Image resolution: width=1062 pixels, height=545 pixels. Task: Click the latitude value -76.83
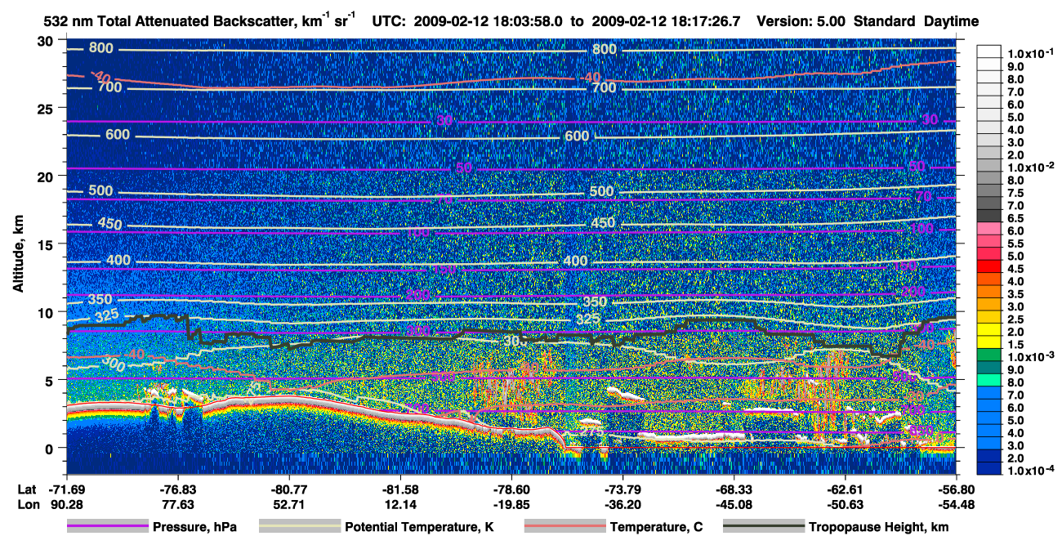pos(179,489)
